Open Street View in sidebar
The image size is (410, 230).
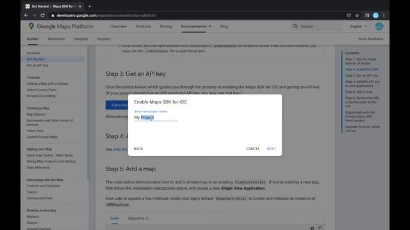(x=35, y=130)
